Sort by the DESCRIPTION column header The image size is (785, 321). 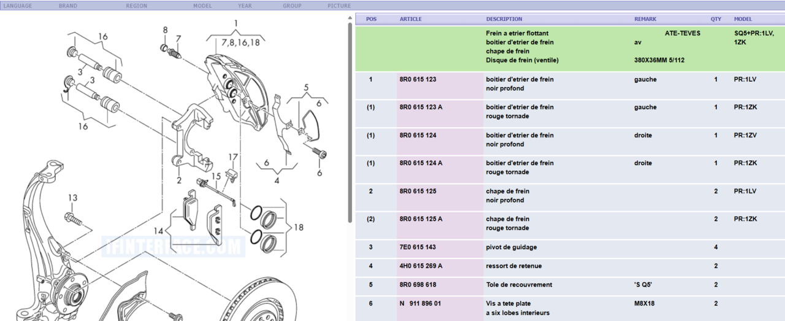504,19
